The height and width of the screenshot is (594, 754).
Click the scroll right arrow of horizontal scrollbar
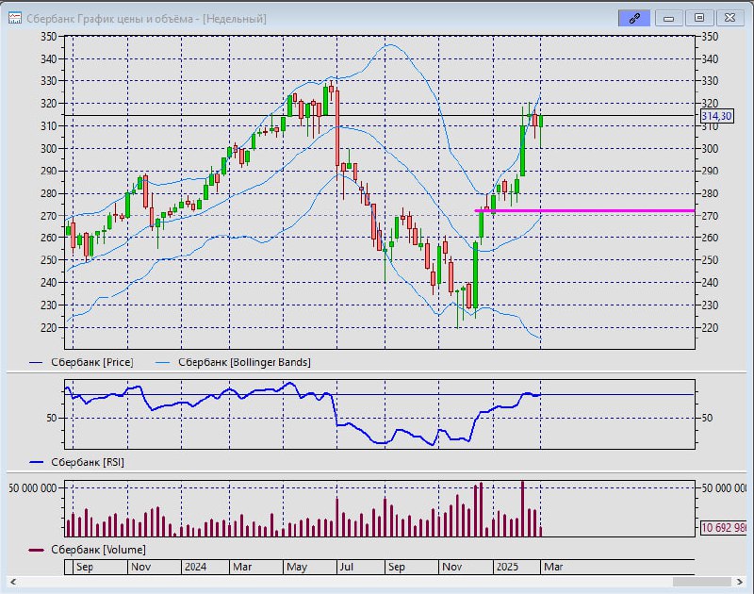[740, 582]
